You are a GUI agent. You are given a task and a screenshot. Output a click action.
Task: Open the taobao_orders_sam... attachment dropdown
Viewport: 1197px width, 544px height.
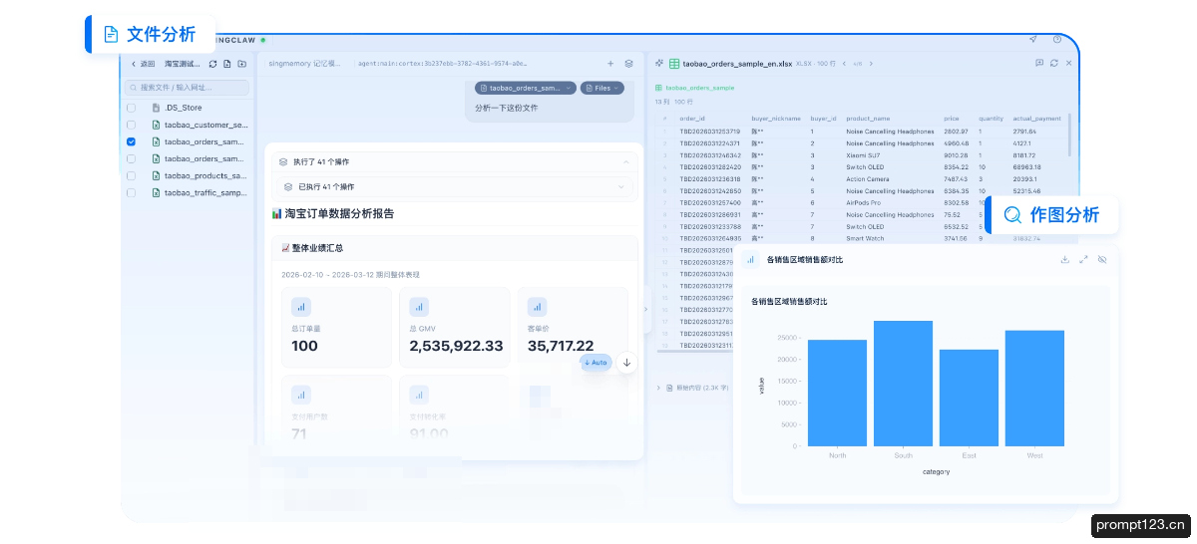coord(526,88)
